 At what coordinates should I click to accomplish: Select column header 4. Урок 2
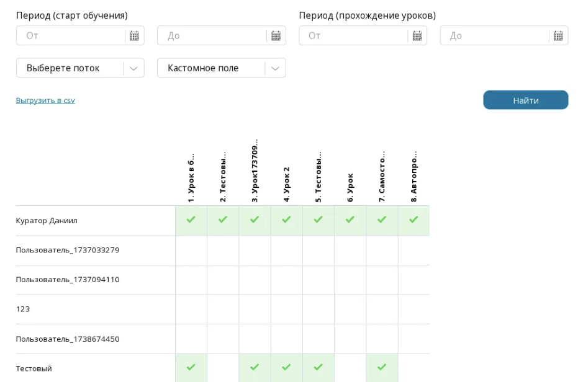click(286, 184)
